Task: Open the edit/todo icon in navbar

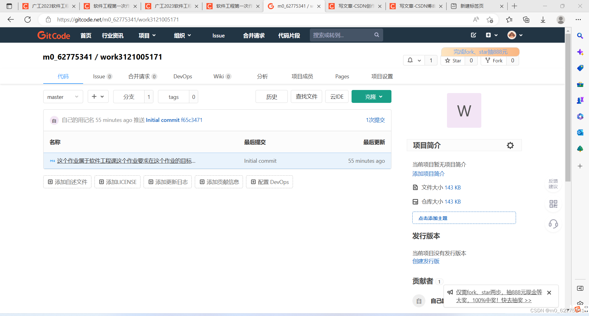Action: pyautogui.click(x=473, y=35)
